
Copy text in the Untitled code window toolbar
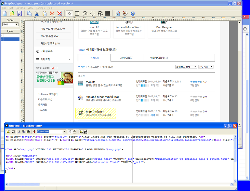tap(24, 132)
